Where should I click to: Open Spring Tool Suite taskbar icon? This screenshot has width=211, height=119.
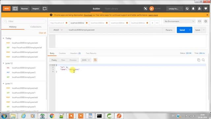coord(109,116)
